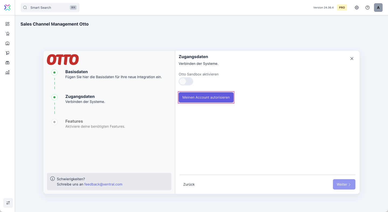Open the shopping cart sales icon
Image resolution: width=388 pixels, height=212 pixels.
(8, 34)
